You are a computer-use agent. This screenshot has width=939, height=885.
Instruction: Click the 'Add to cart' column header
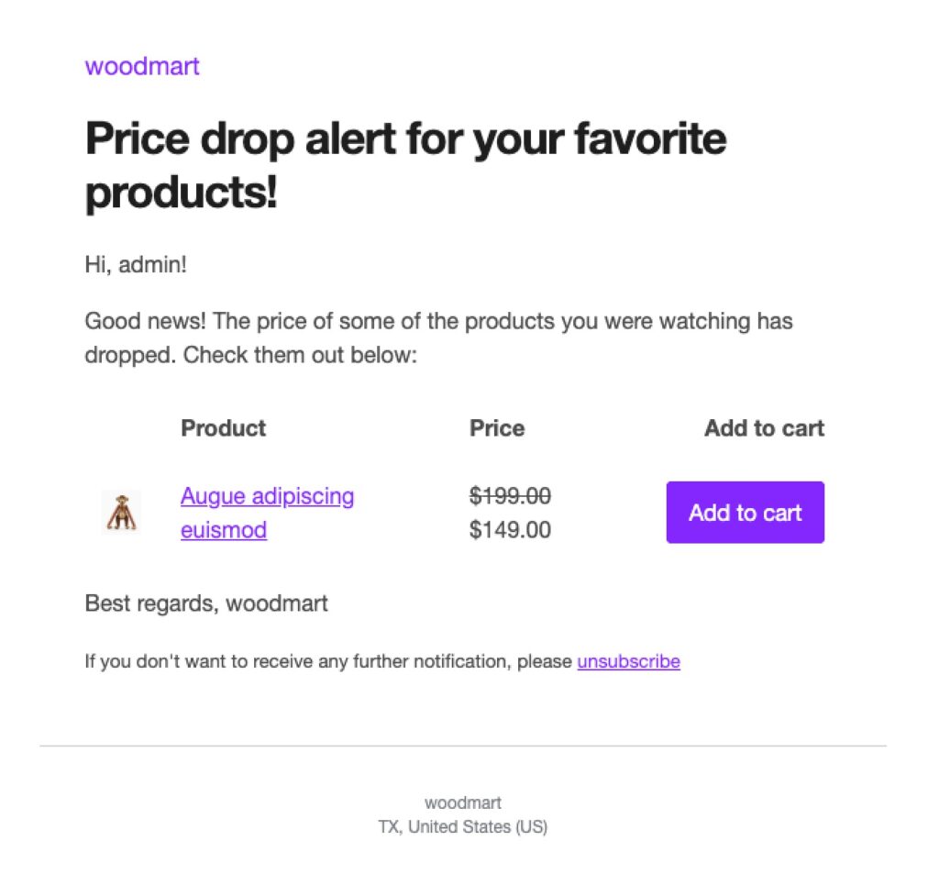coord(764,428)
